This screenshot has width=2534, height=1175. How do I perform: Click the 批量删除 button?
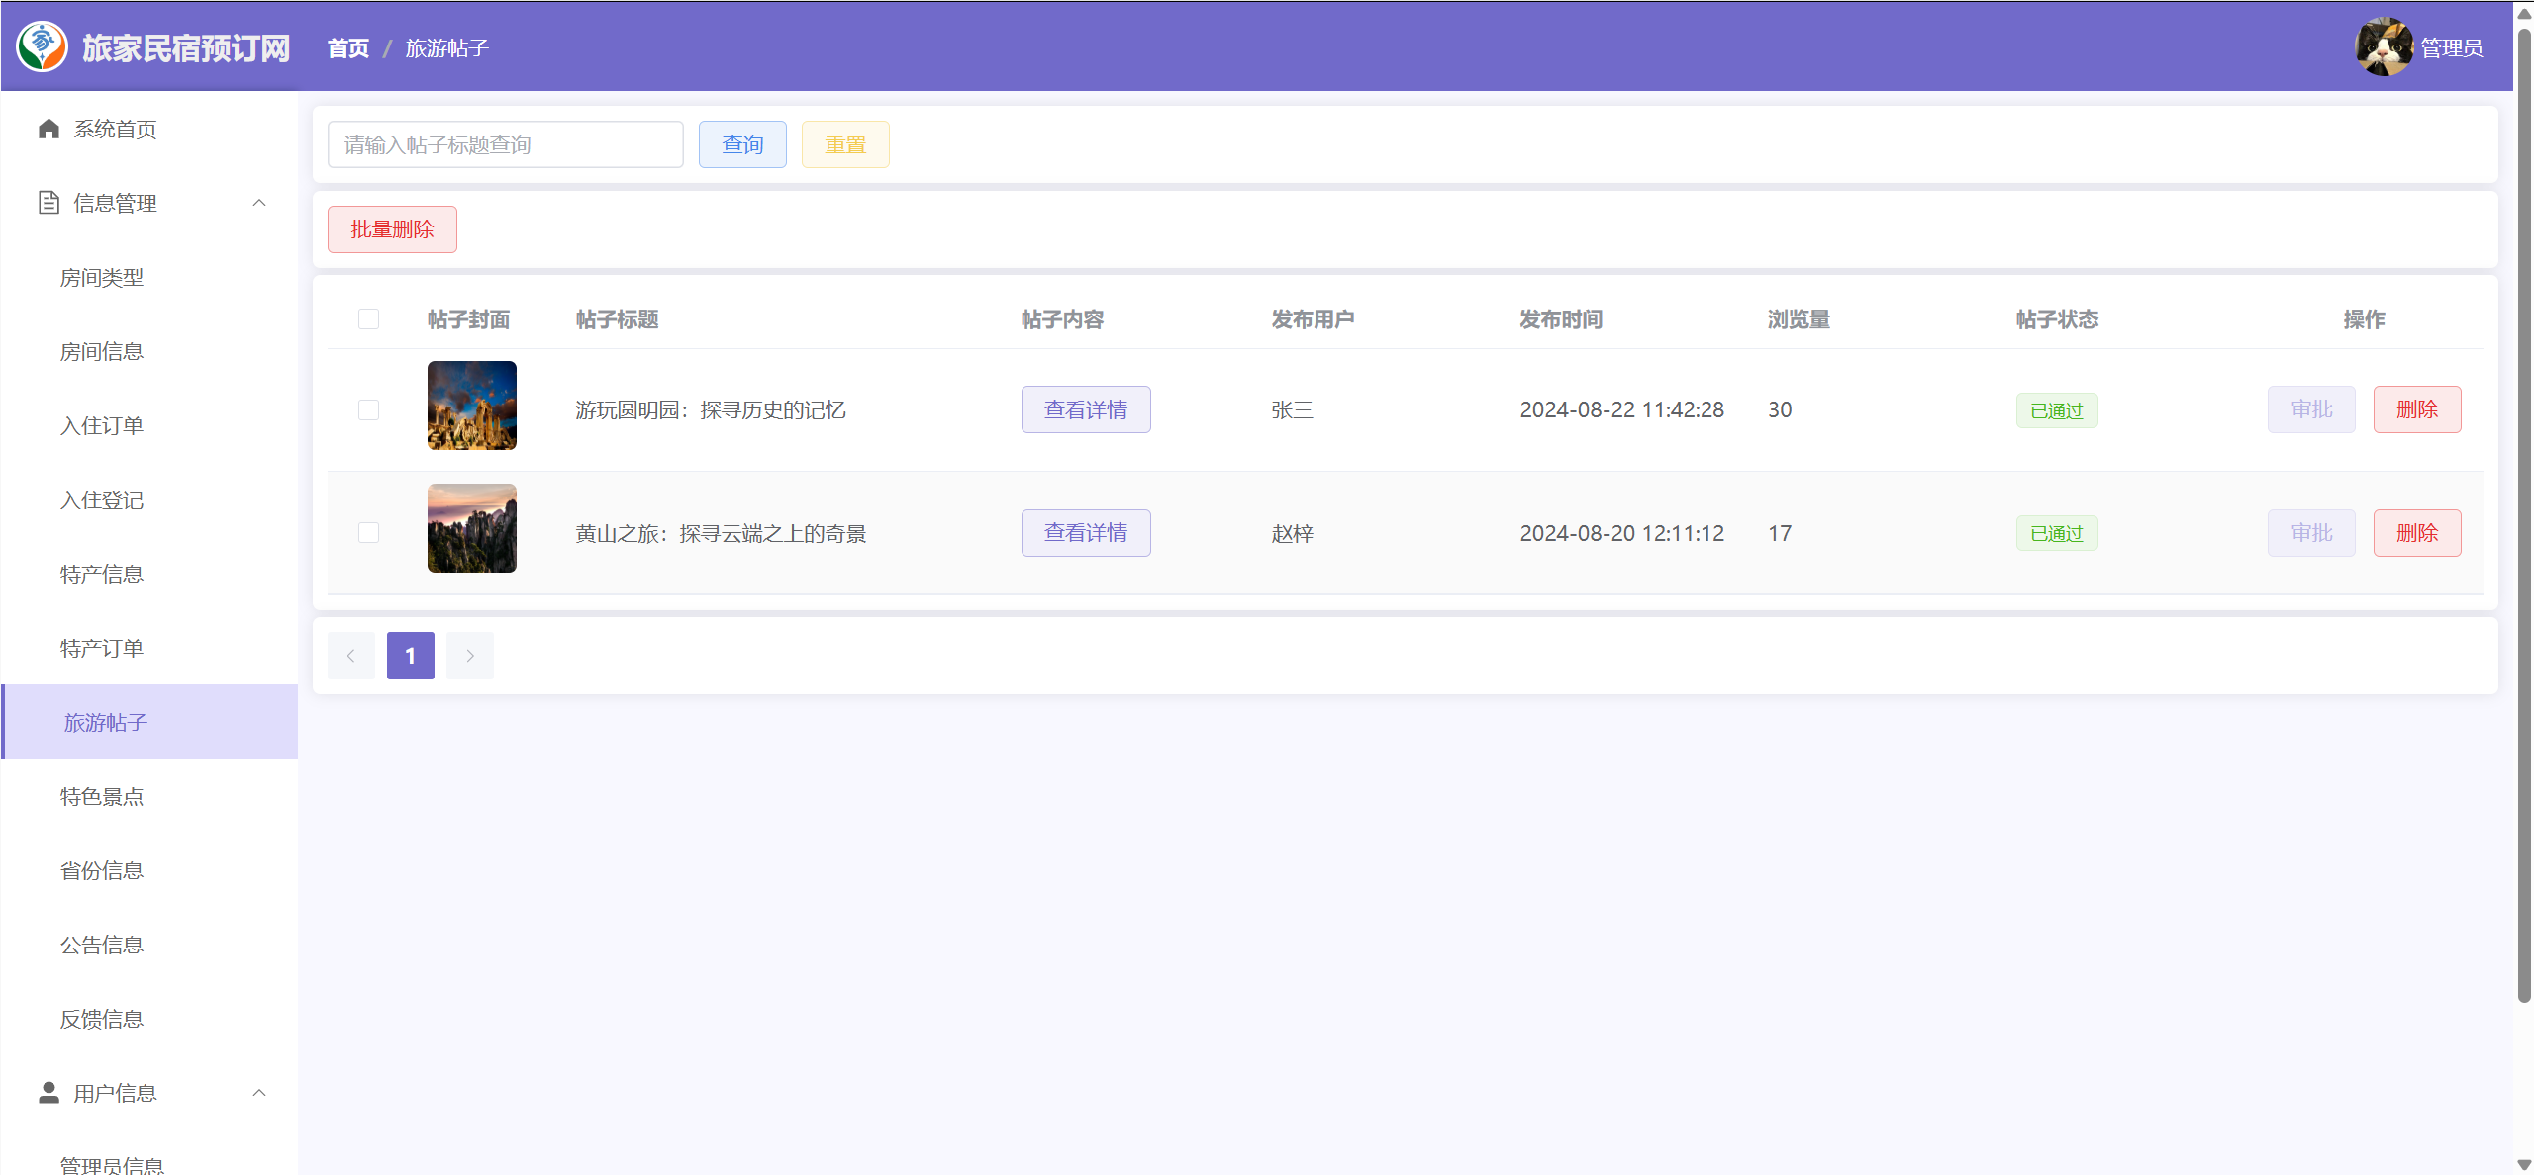pos(392,229)
